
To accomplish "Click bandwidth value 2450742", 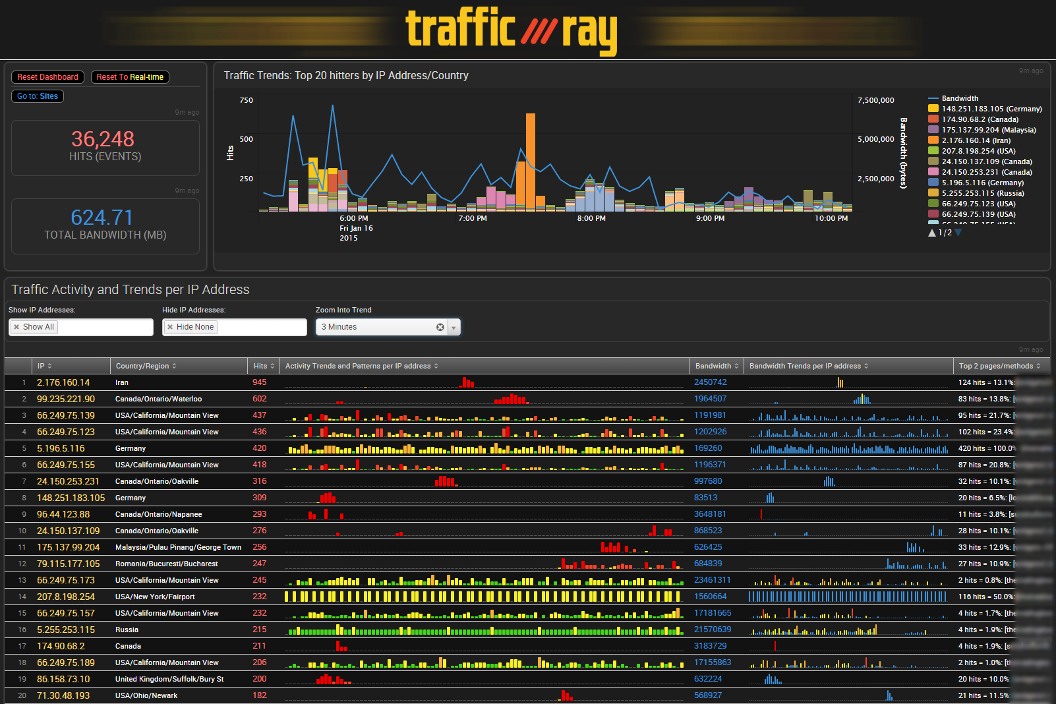I will tap(711, 382).
